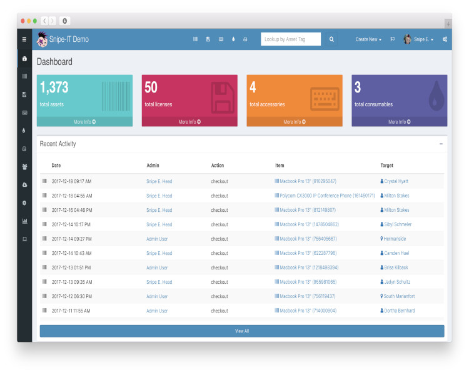Open Licenses via sidebar floppy disk icon
Screen dimensions: 469x375
(24, 94)
